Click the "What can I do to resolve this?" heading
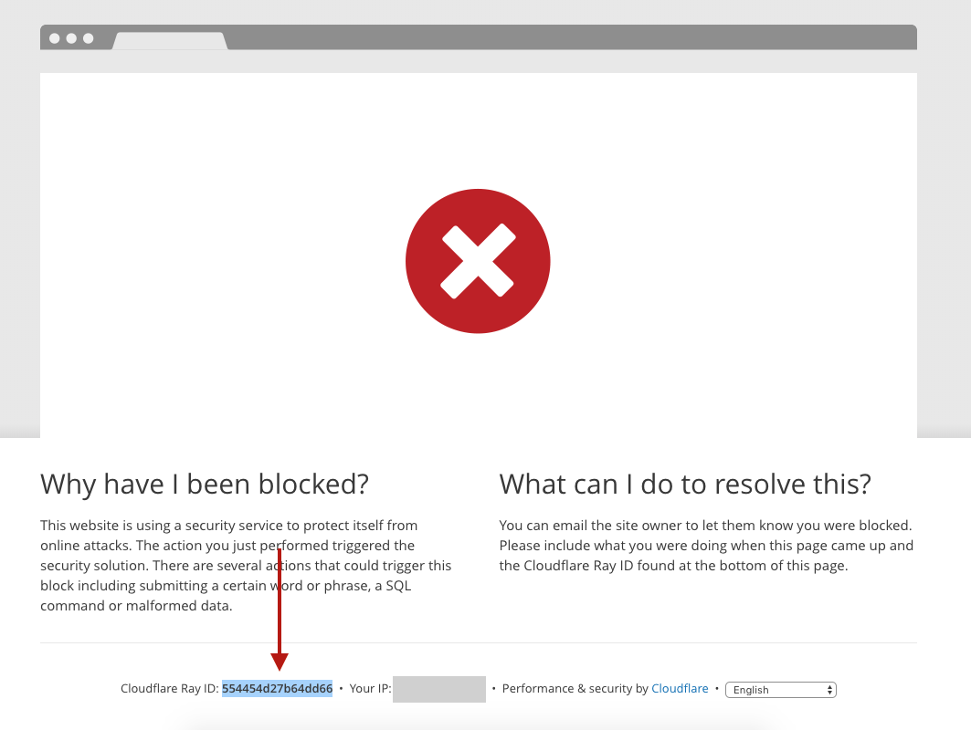The height and width of the screenshot is (730, 971). tap(685, 484)
